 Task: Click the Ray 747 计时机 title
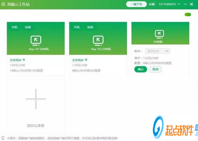point(39,49)
